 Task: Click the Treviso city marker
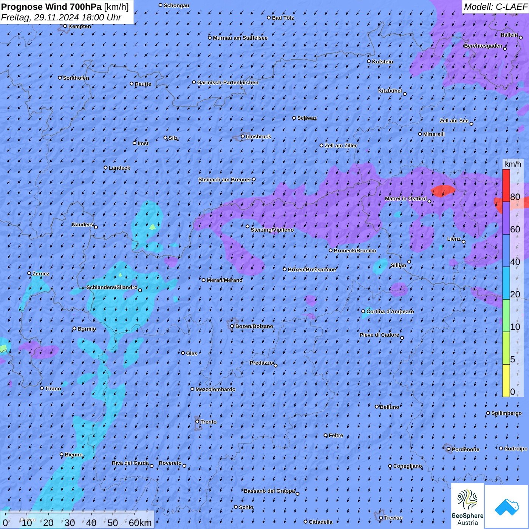click(381, 518)
